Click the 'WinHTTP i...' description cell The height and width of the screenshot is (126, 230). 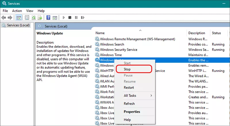[197, 71]
